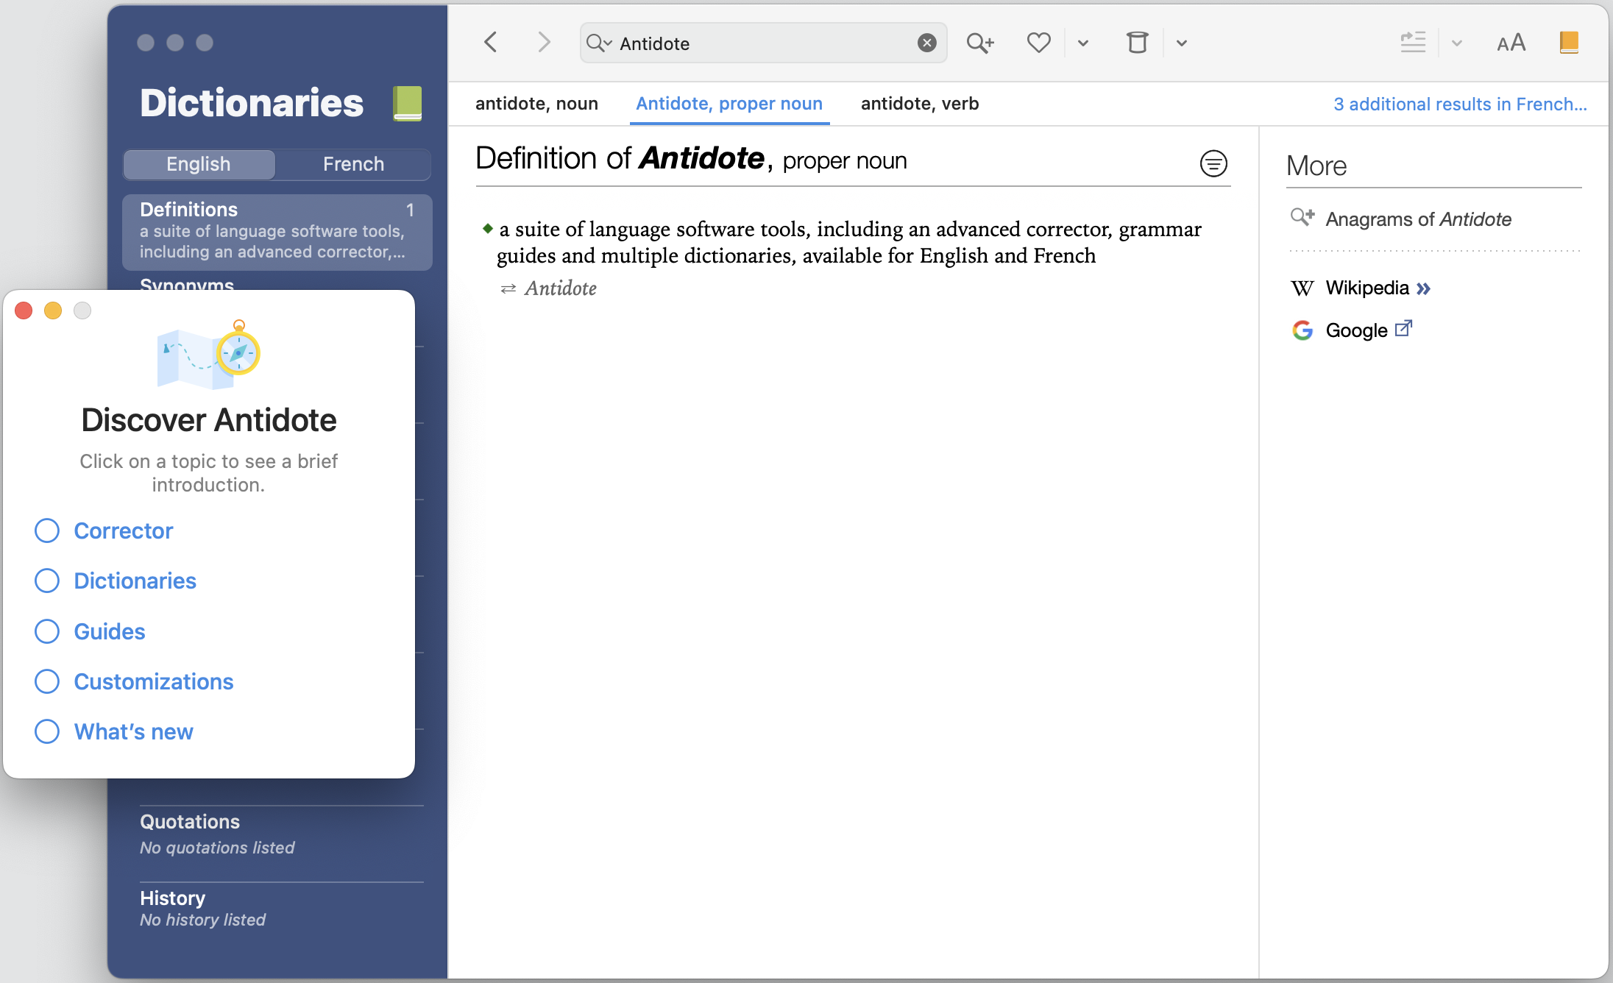Click the Discover Antidote compass illustration
Viewport: 1613px width, 983px height.
coord(209,355)
